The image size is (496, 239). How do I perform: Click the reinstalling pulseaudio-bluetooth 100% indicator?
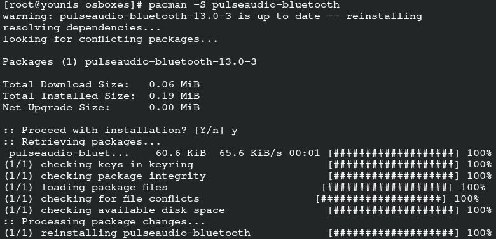tap(479, 233)
